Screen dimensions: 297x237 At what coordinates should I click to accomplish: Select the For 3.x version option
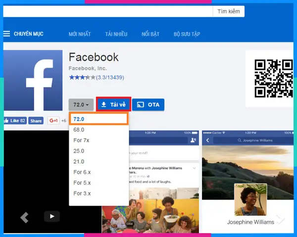pos(99,193)
